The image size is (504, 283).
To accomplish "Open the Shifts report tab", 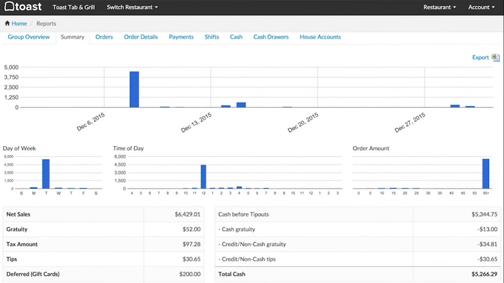I will click(212, 37).
